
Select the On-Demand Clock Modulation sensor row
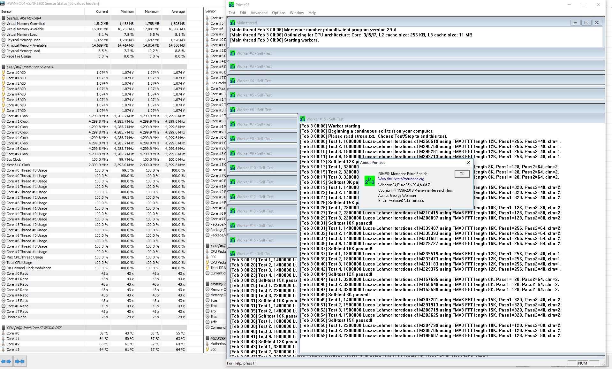click(93, 268)
